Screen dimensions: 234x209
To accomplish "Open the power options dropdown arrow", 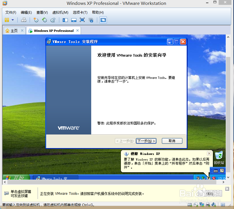I will (13, 20).
